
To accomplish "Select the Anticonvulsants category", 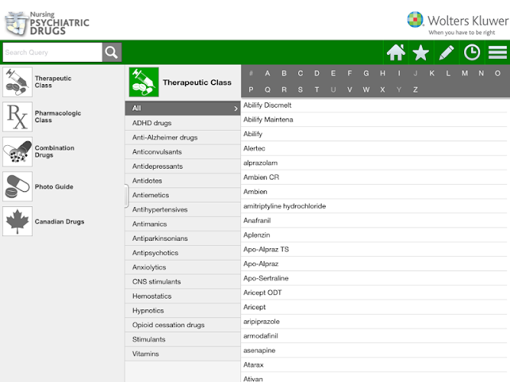I will click(183, 152).
